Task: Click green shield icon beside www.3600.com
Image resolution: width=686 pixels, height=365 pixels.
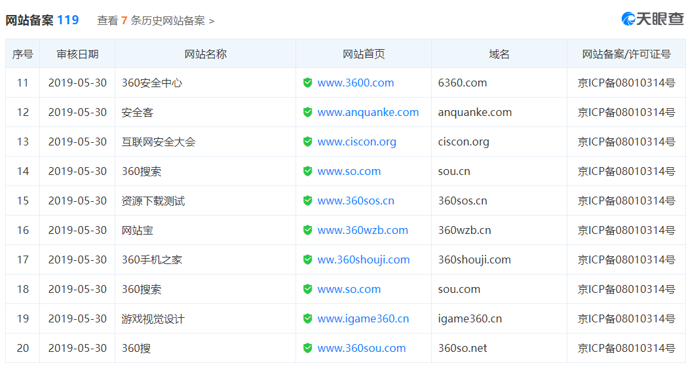Action: tap(307, 83)
